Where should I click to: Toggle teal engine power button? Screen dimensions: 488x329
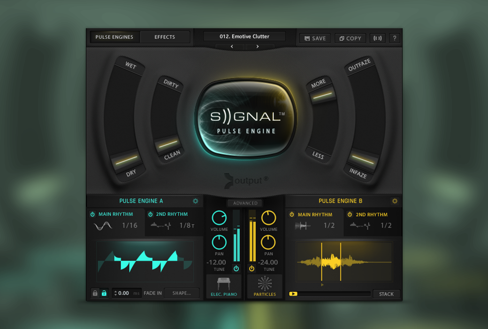pyautogui.click(x=236, y=268)
